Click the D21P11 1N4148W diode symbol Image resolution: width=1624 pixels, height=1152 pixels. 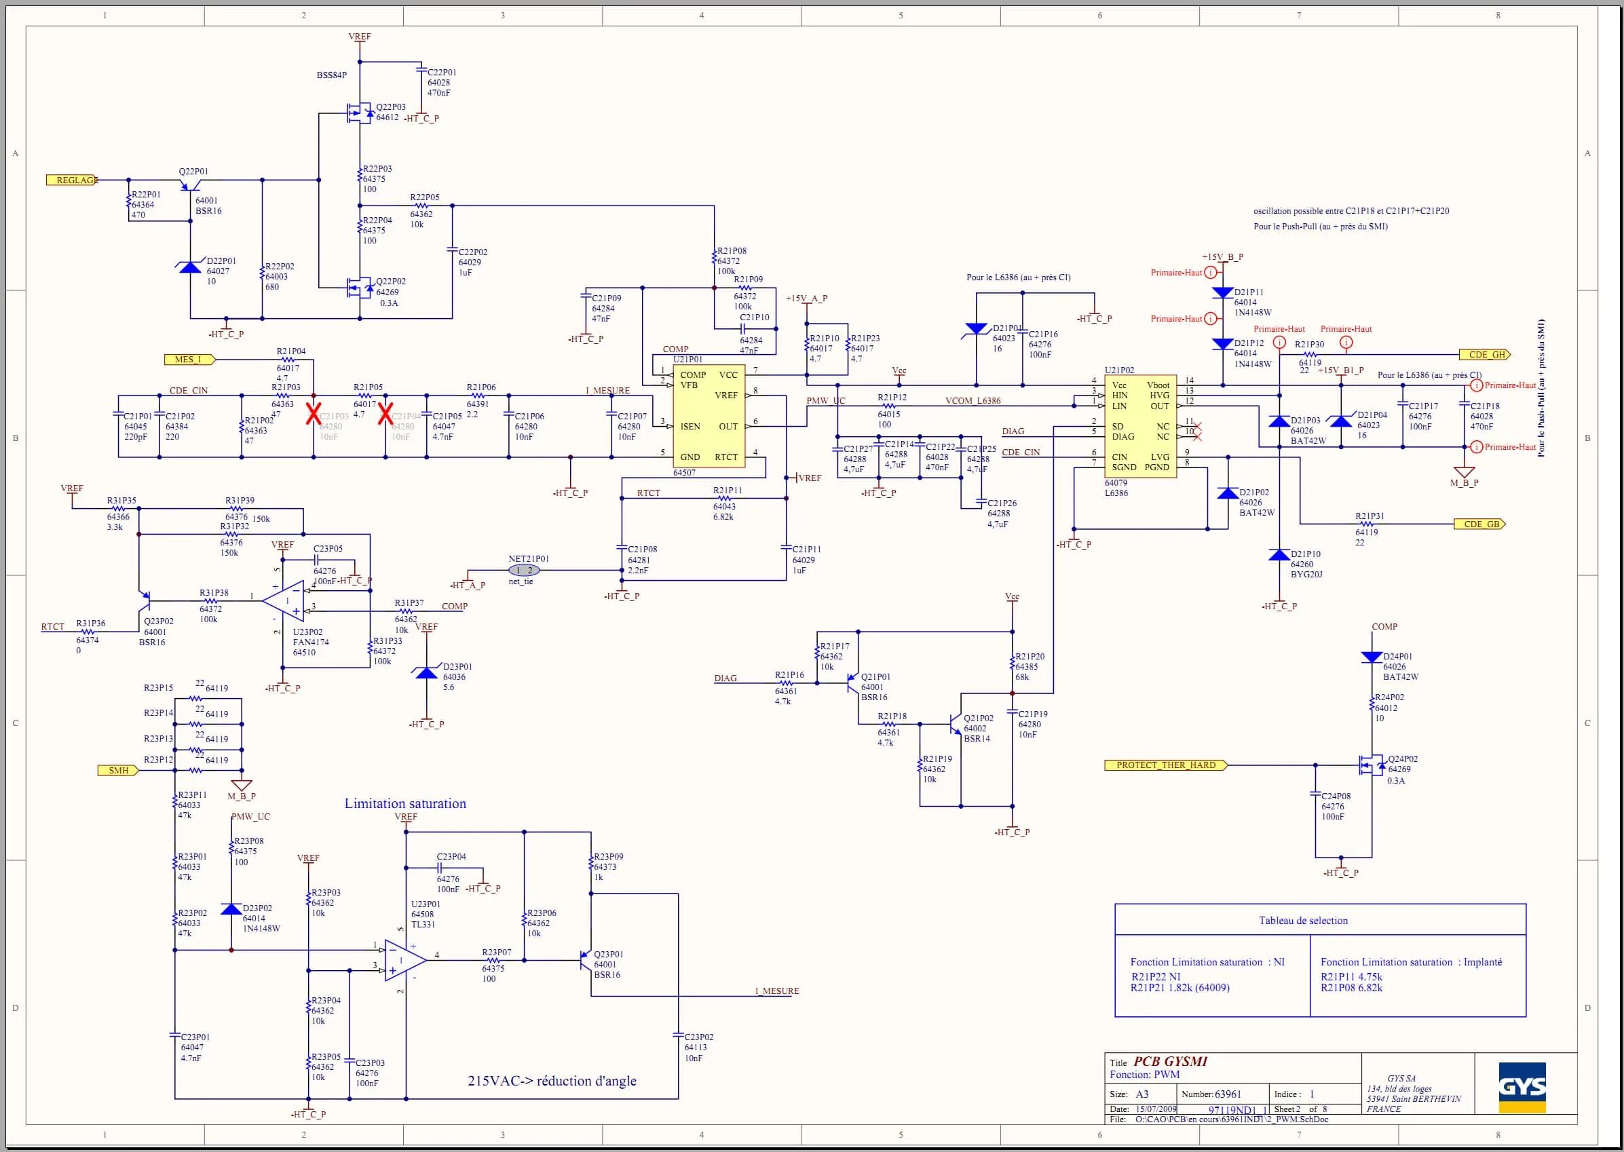click(1222, 293)
